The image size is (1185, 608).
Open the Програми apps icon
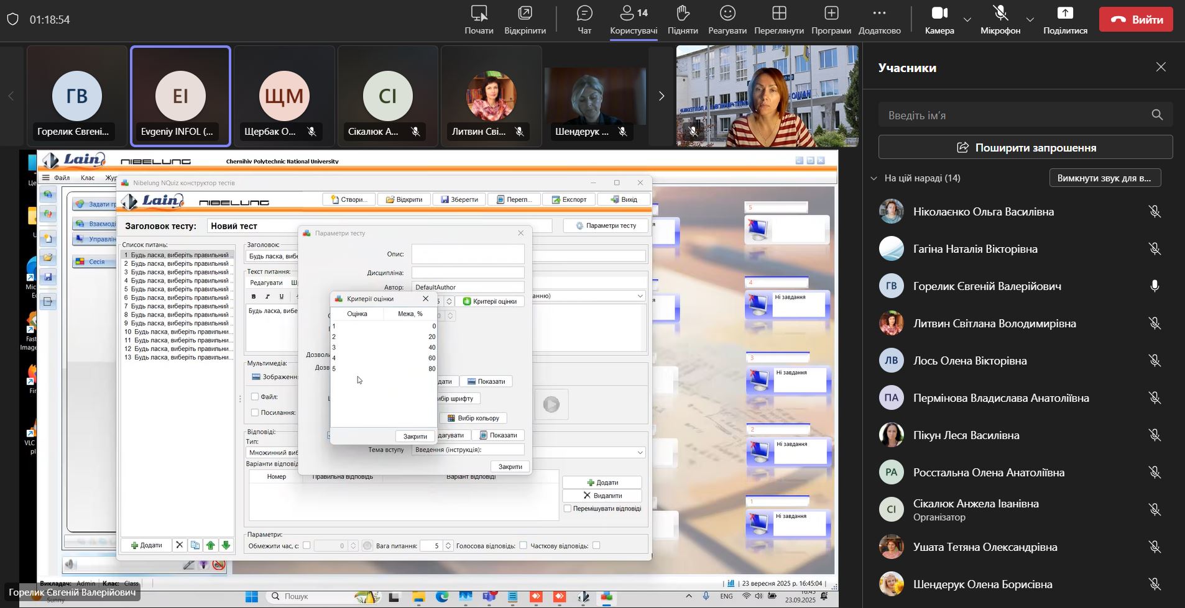831,19
